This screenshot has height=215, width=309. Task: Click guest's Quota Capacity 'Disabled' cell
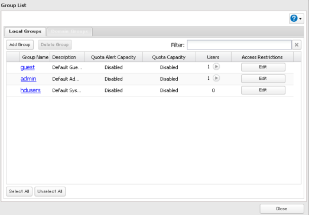[x=169, y=67]
